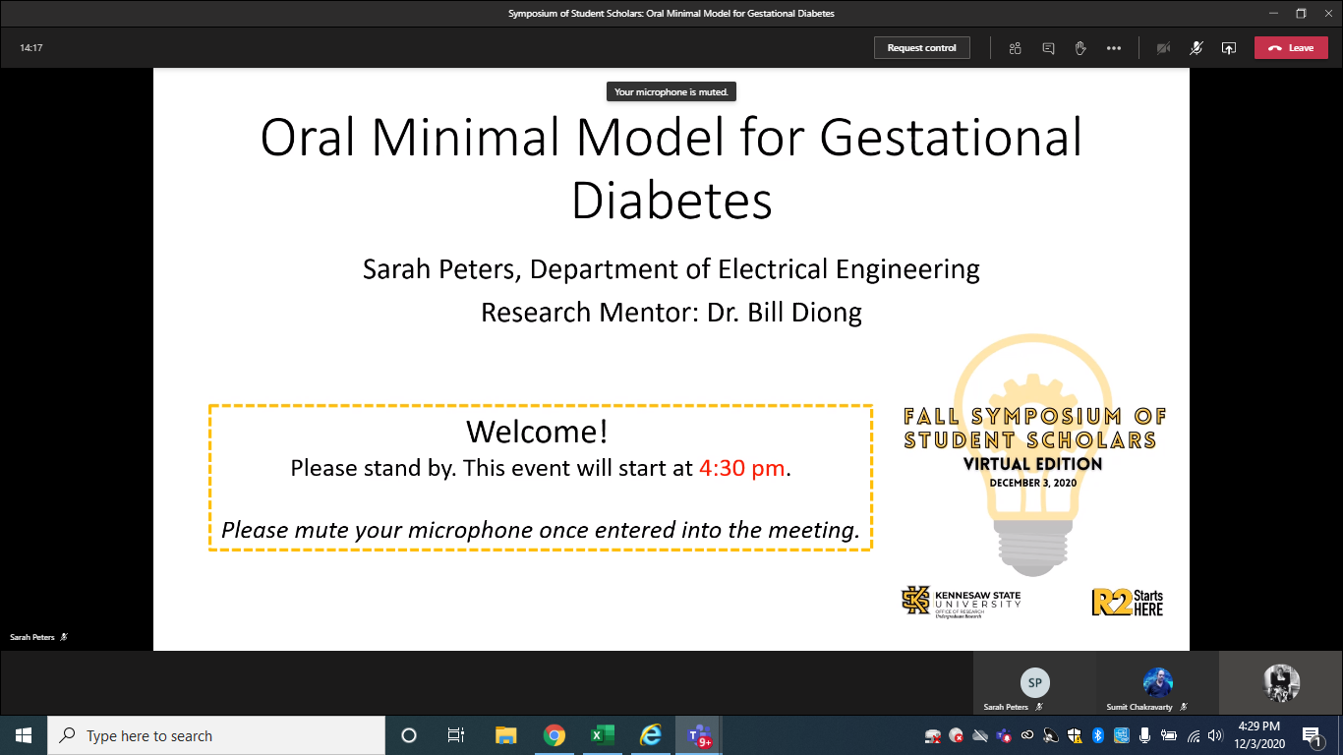The width and height of the screenshot is (1343, 755).
Task: Click the Bluetooth icon in system tray
Action: pyautogui.click(x=1098, y=735)
